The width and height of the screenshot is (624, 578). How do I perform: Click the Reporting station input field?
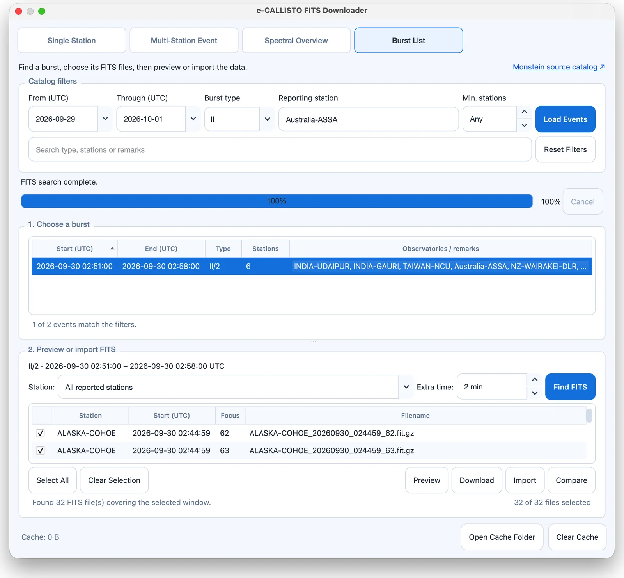coord(369,119)
